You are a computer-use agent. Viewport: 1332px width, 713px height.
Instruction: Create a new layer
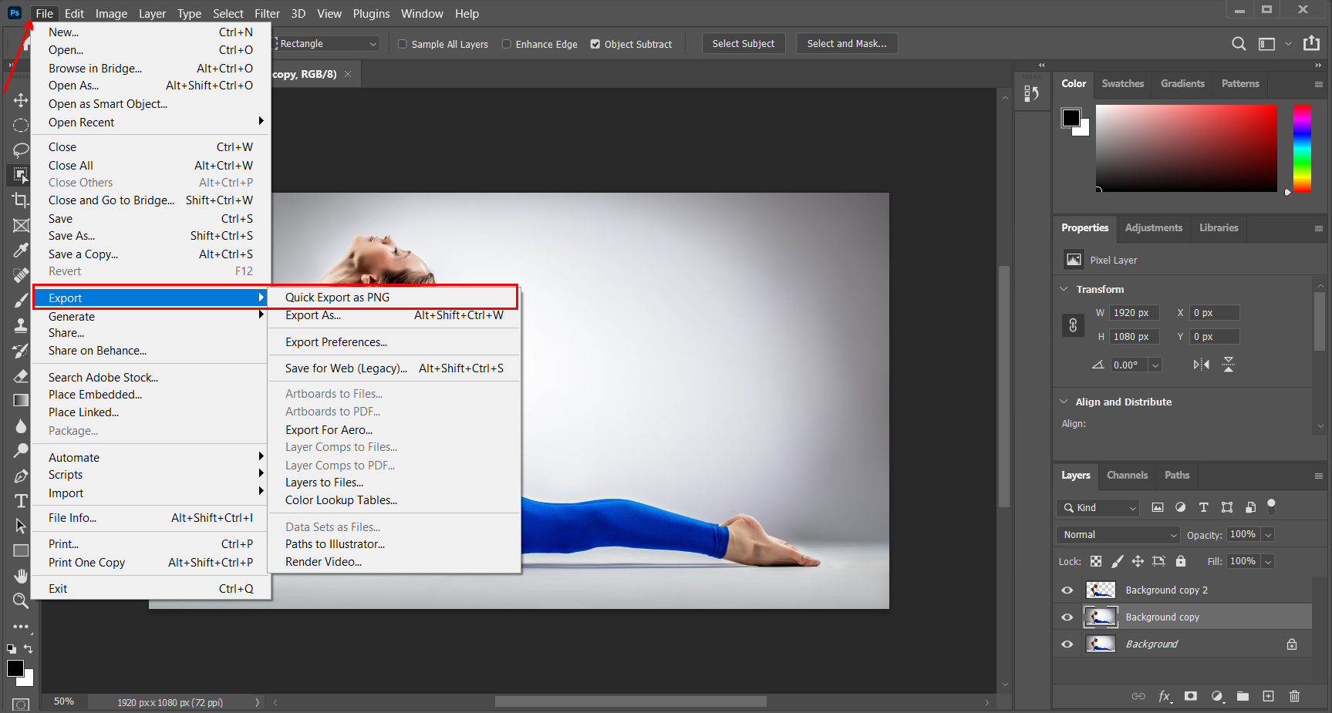point(1269,696)
